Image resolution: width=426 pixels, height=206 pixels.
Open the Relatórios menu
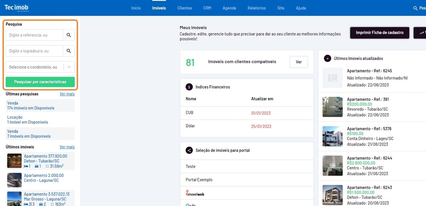[256, 8]
